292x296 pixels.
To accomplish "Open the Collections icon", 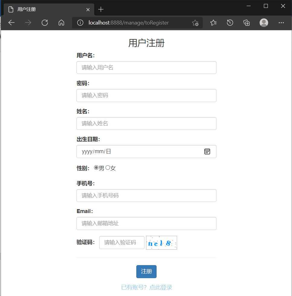I will point(246,23).
